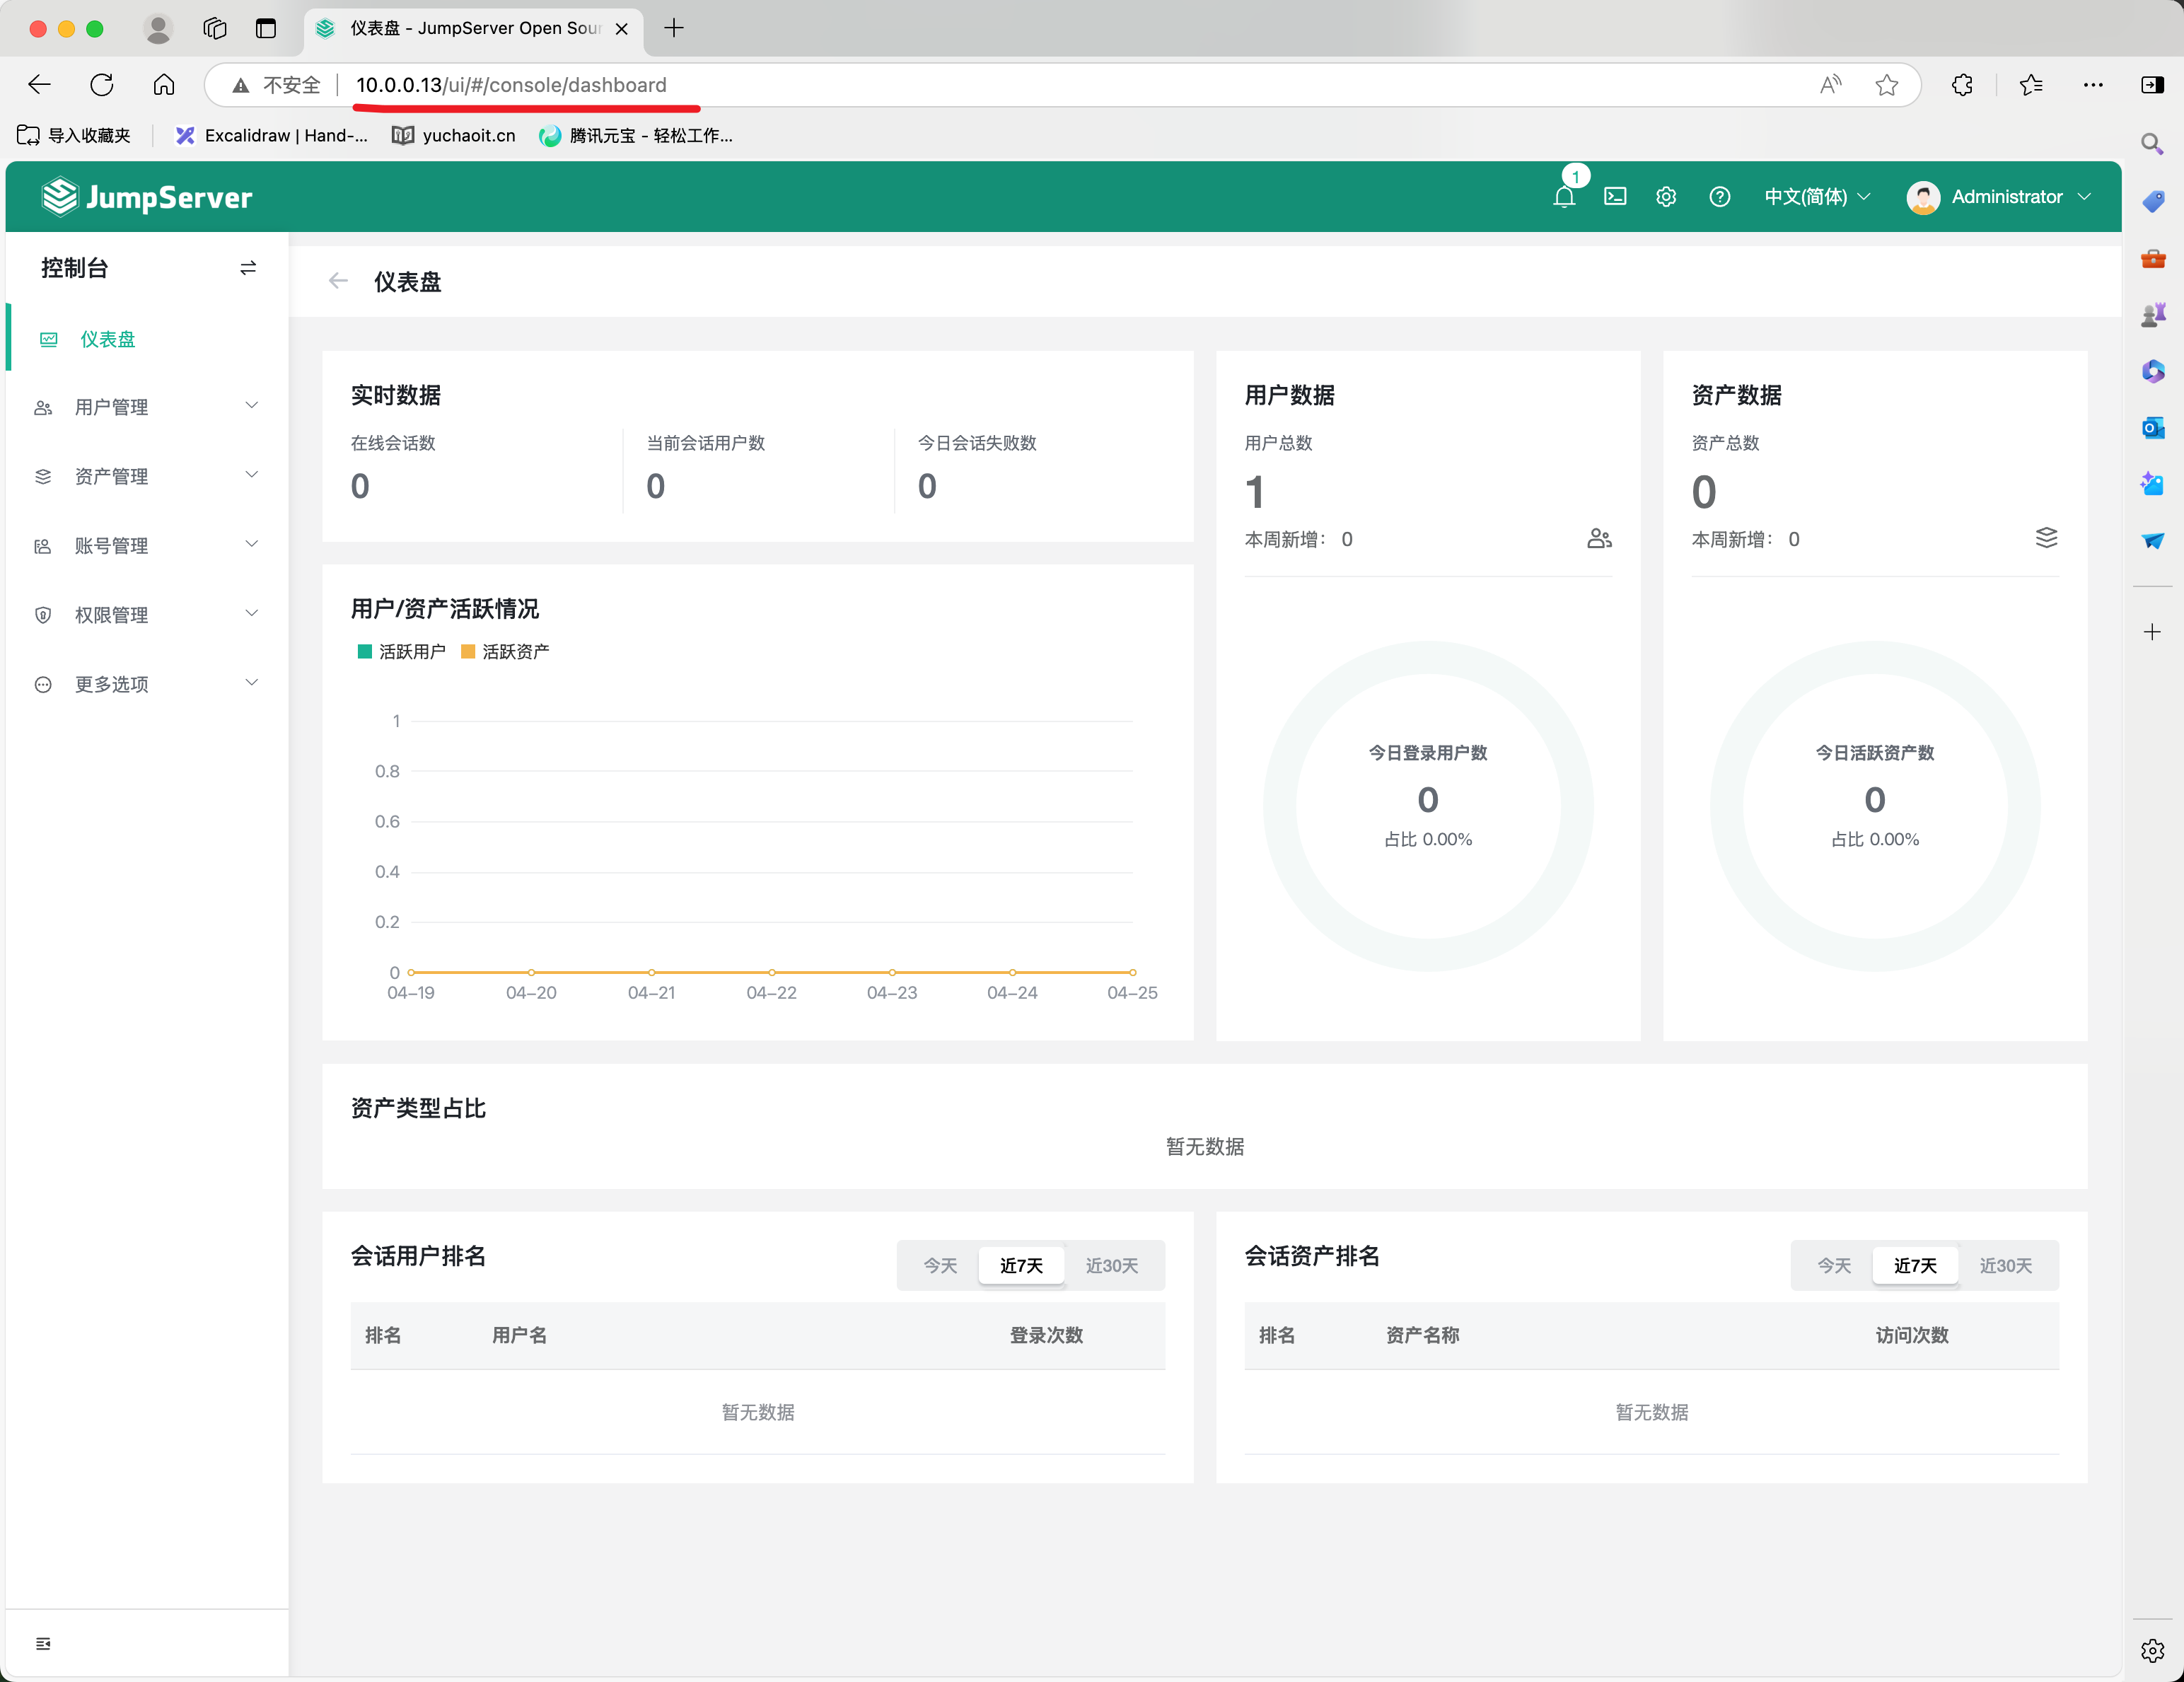The image size is (2184, 1682).
Task: Select 今天 in 会话用户排名 range
Action: 939,1265
